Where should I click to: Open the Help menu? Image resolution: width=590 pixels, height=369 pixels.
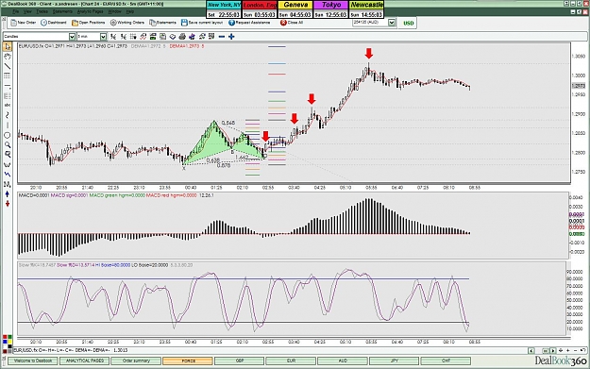point(130,11)
